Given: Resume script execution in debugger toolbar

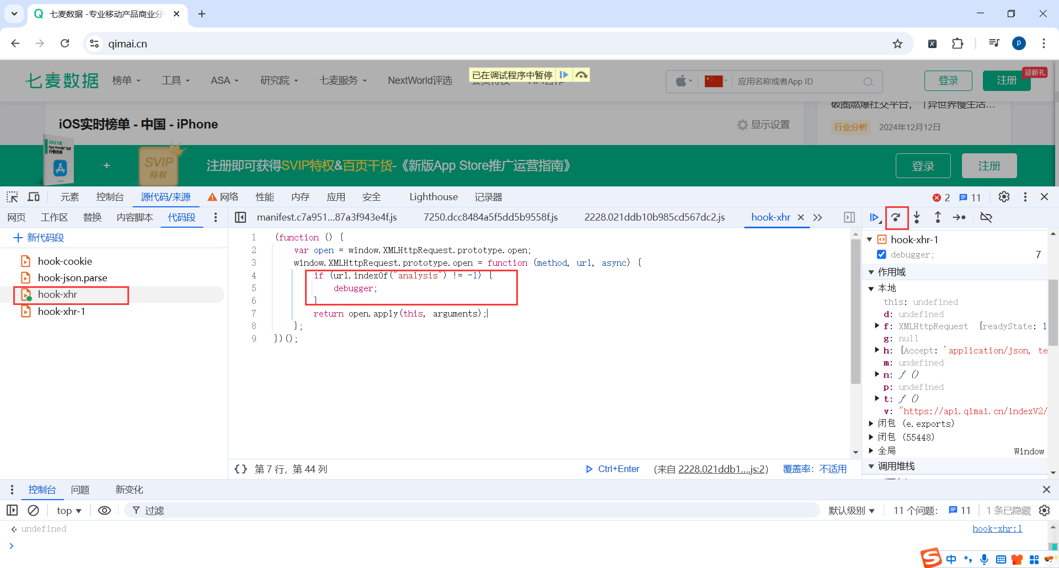Looking at the screenshot, I should coord(874,217).
